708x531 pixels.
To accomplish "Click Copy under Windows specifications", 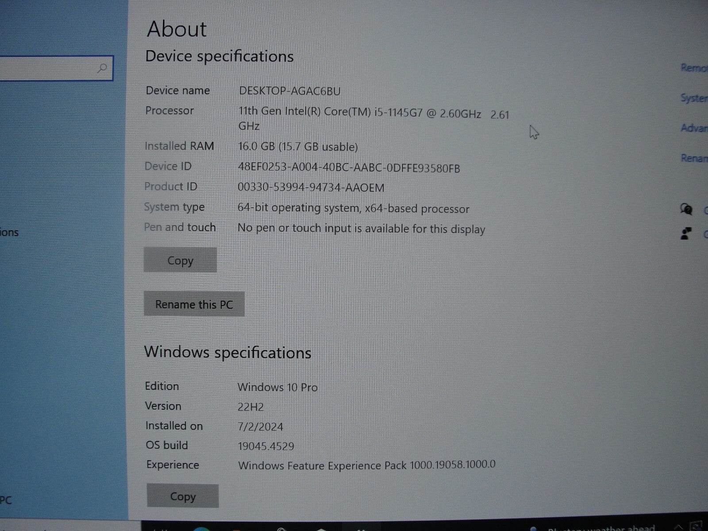I will point(182,496).
